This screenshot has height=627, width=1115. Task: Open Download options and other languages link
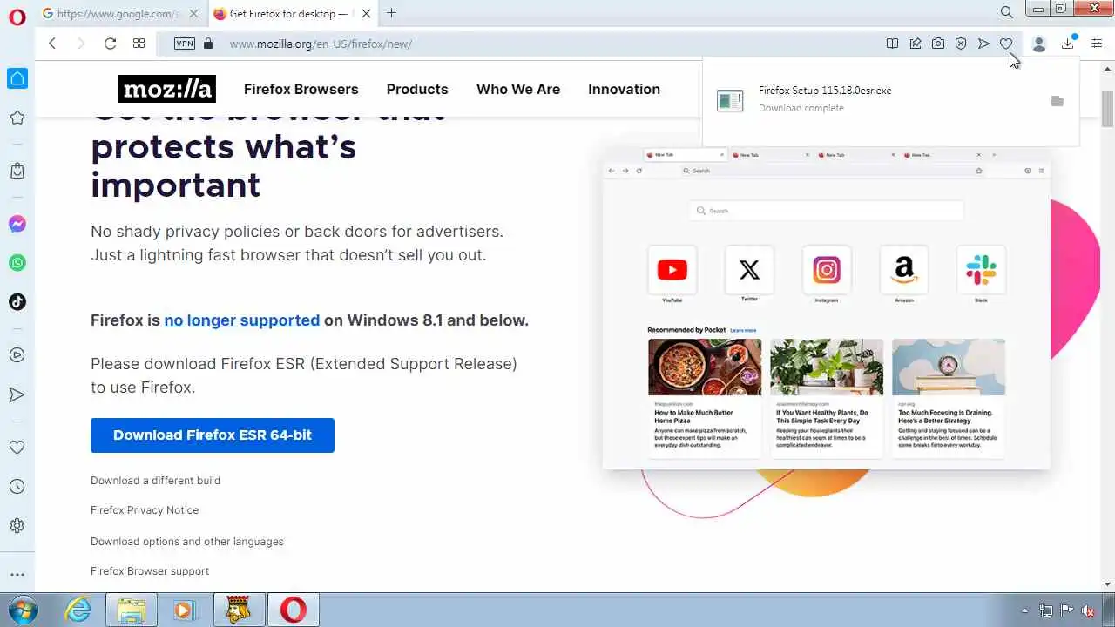187,542
